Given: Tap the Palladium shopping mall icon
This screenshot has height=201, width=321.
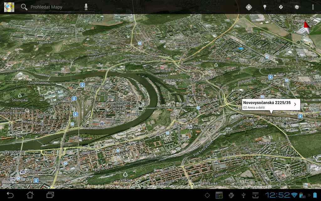Looking at the screenshot, I should point(23,172).
